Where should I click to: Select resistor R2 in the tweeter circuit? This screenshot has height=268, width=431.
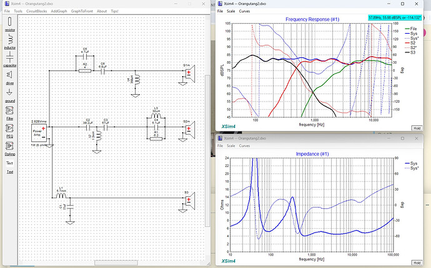pos(85,71)
